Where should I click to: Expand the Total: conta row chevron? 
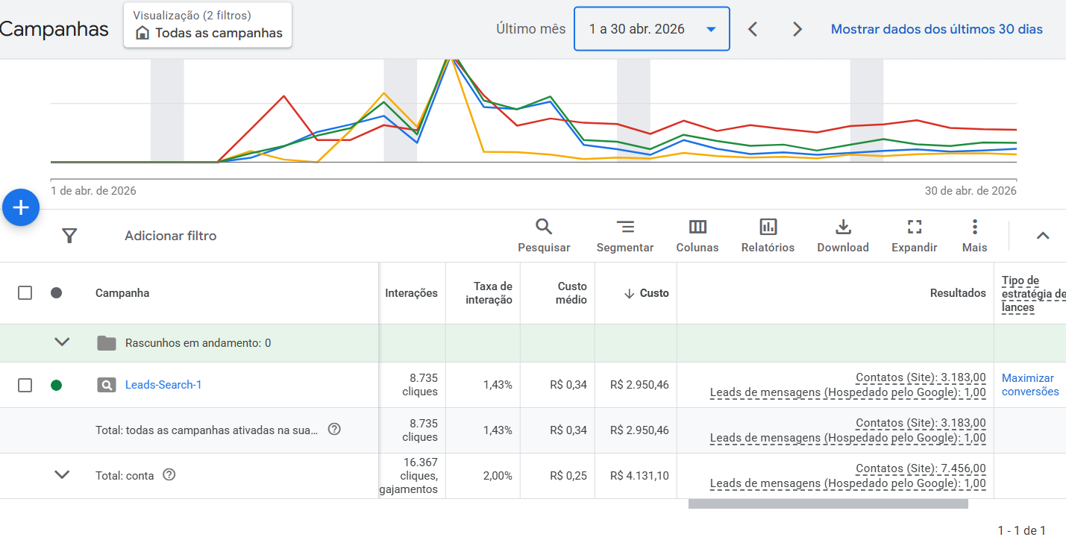(x=62, y=475)
